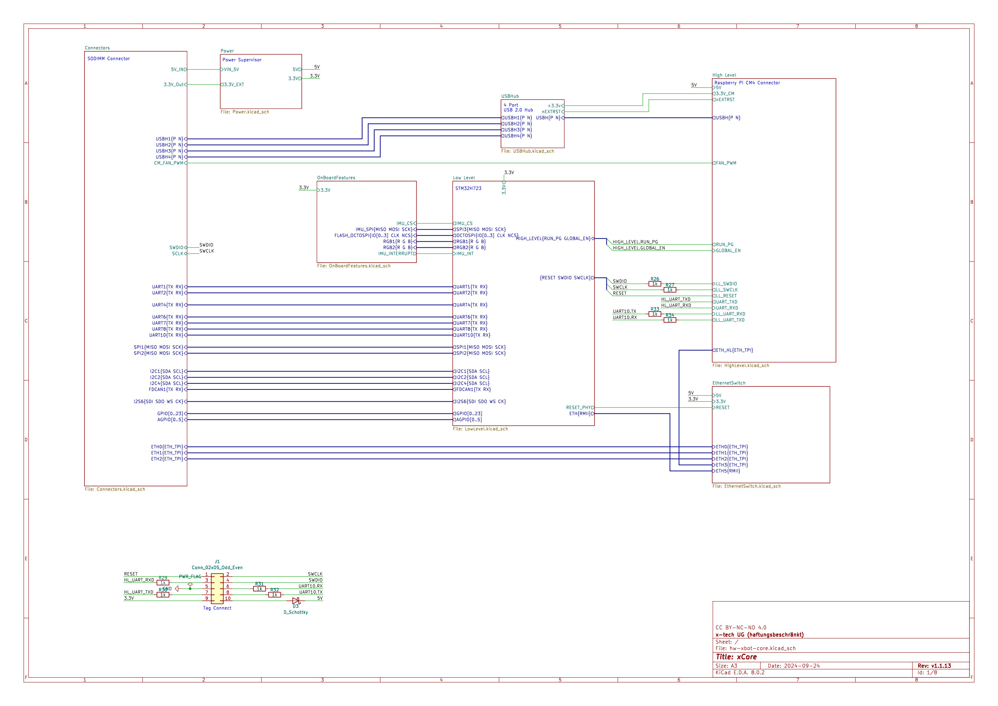Select resistor R32 beside connector J1
The width and height of the screenshot is (998, 706).
pyautogui.click(x=275, y=594)
